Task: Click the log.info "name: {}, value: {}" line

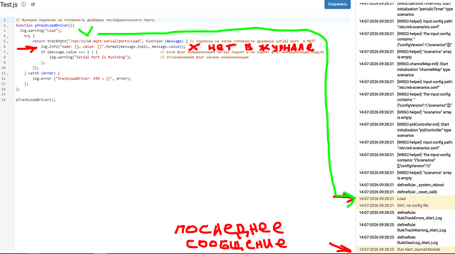Action: coord(113,47)
